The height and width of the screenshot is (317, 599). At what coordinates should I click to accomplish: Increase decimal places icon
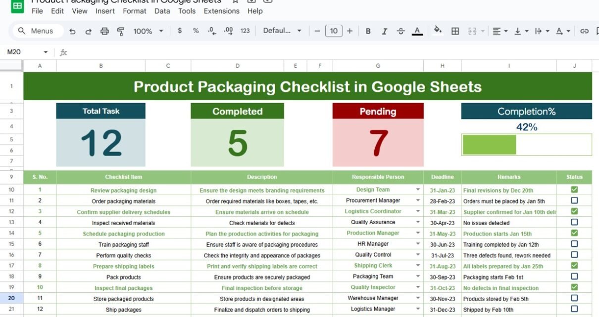(228, 31)
